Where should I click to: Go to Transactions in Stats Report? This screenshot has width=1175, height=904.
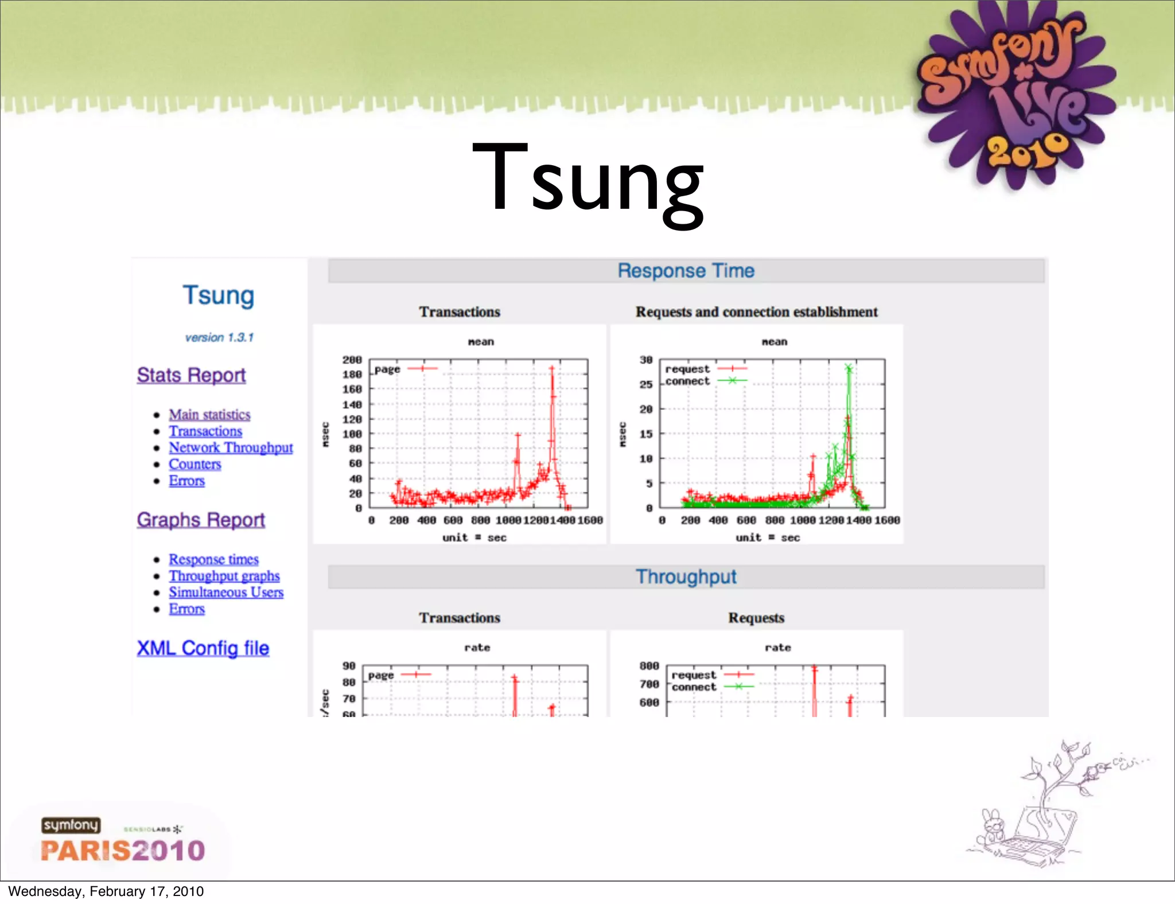click(205, 431)
